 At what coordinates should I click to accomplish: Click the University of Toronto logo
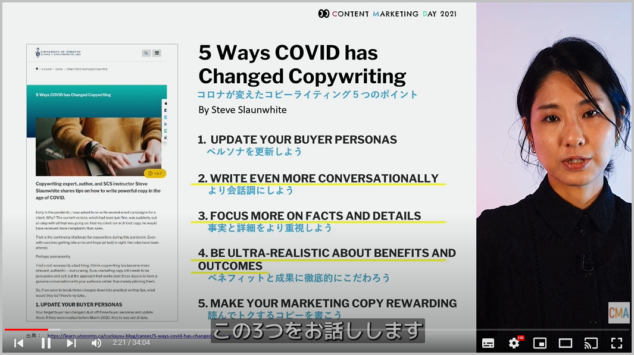58,52
